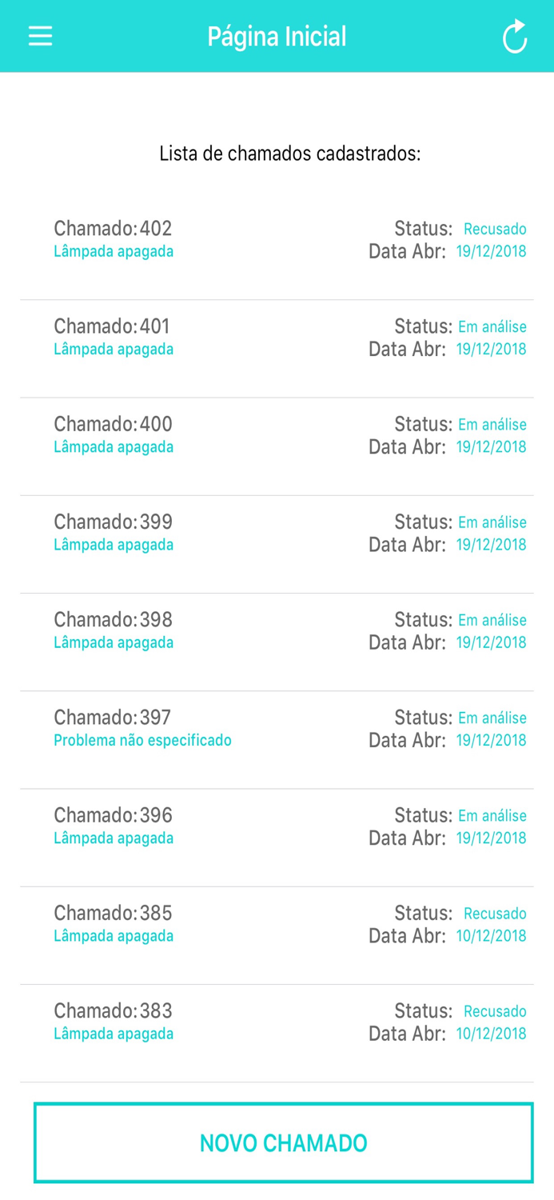This screenshot has height=1200, width=554.
Task: Select chamado 396 from the list
Action: [277, 826]
